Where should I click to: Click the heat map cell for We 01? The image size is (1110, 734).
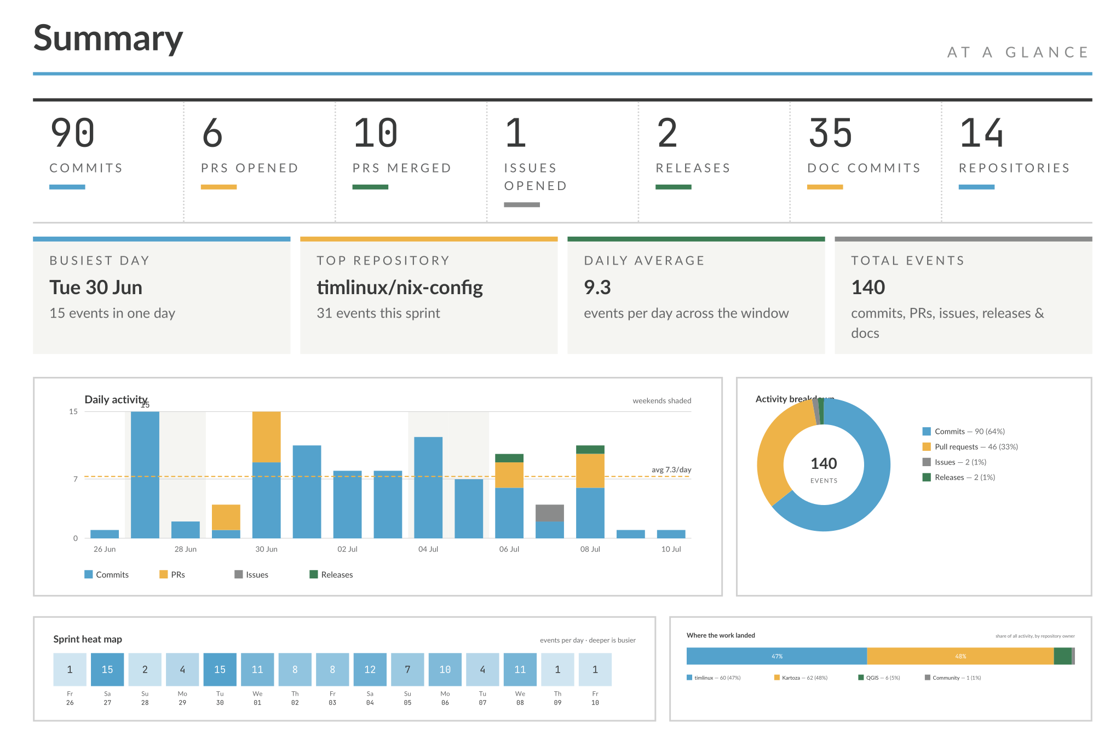point(257,669)
